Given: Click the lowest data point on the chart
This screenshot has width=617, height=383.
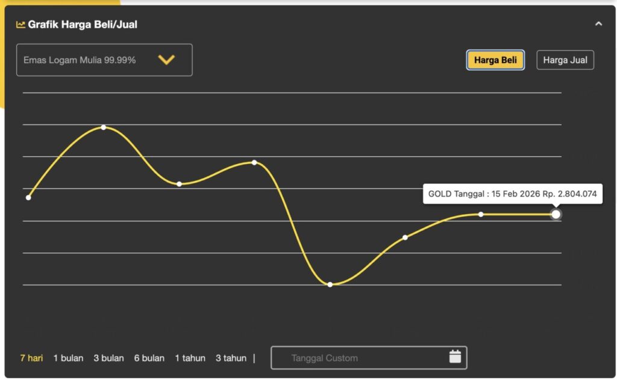Looking at the screenshot, I should pos(330,284).
